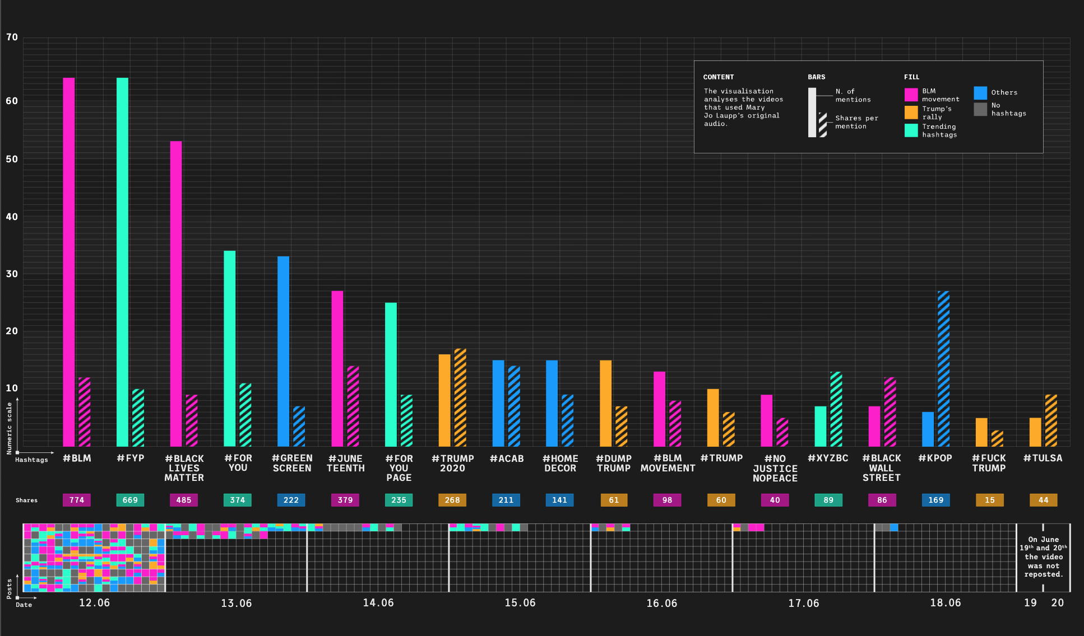Viewport: 1084px width, 636px height.
Task: Click the 18.06 date label
Action: point(945,603)
